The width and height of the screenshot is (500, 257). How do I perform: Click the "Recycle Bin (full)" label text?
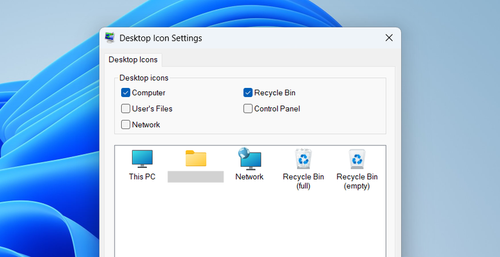click(303, 181)
